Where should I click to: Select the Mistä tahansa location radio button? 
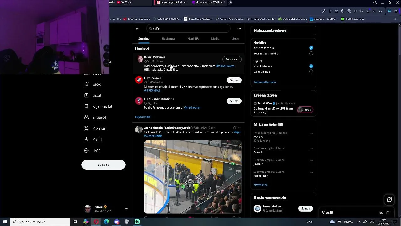[311, 66]
